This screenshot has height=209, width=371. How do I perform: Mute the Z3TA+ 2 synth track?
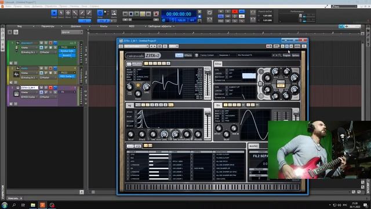pos(41,88)
